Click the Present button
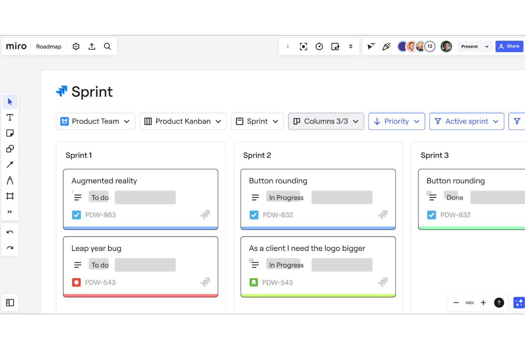Viewport: 525px width, 350px height. [469, 46]
